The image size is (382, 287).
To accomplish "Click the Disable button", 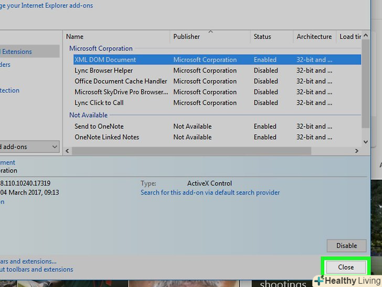I will (346, 245).
